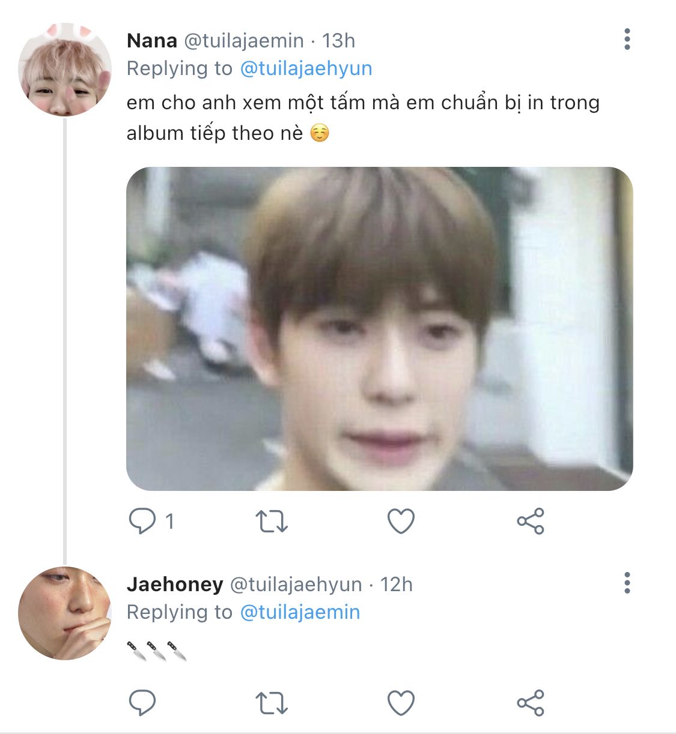Share Nana's tweet
The image size is (676, 734).
point(530,521)
